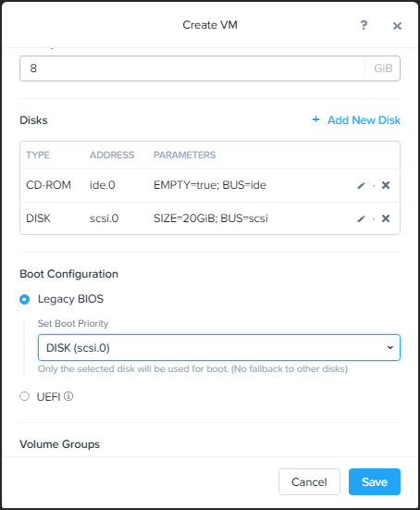Select the UEFI boot option
Screen dimensions: 420x510
[24, 396]
